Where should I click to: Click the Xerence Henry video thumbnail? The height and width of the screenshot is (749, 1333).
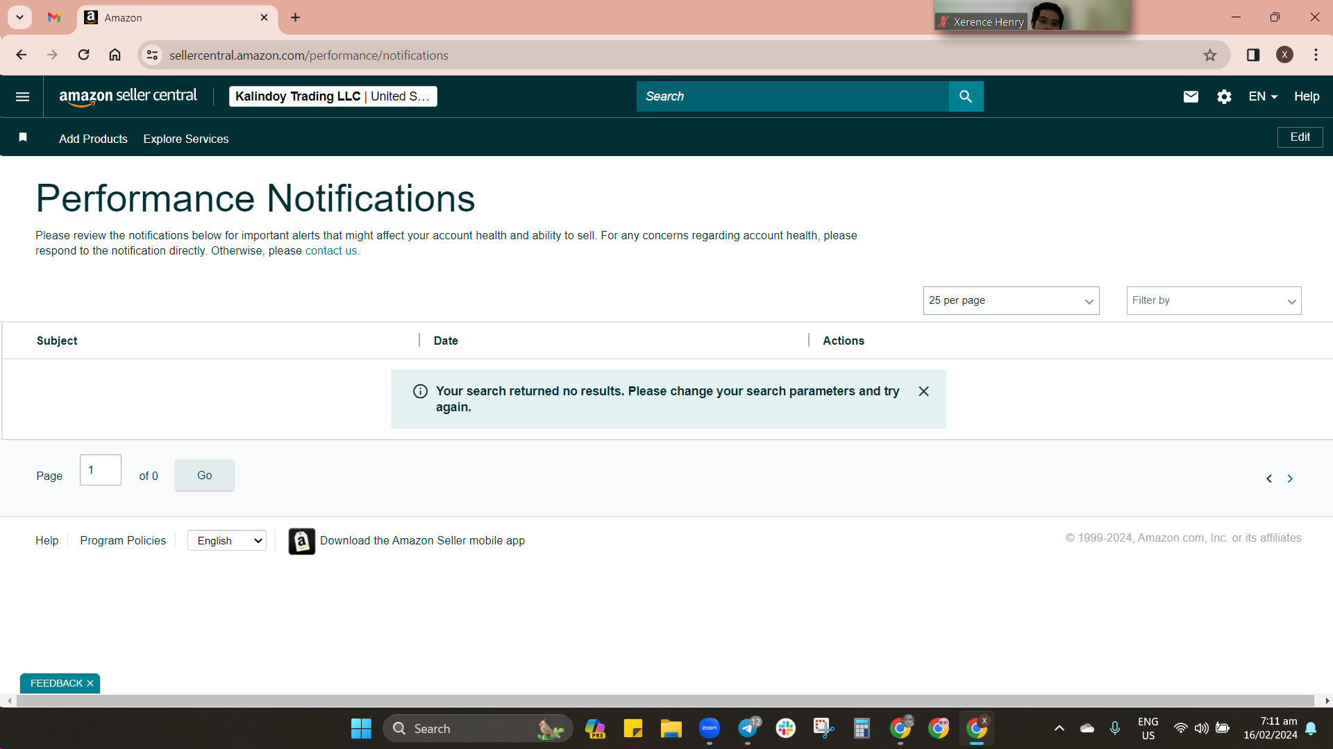pyautogui.click(x=1032, y=15)
